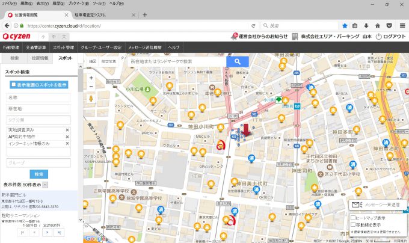Open the グループ selector field
Image resolution: width=409 pixels, height=243 pixels.
coord(38,162)
